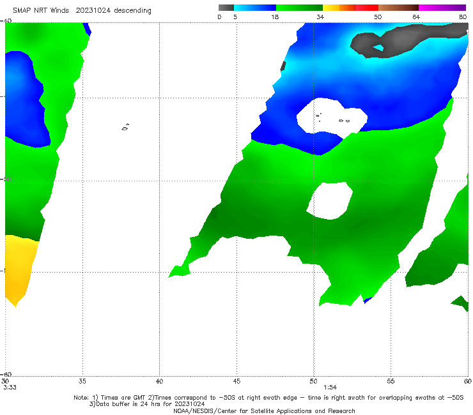Screen dimensions: 473x415
Task: Click the colorbar label "80" at the right end
Action: 463,17
